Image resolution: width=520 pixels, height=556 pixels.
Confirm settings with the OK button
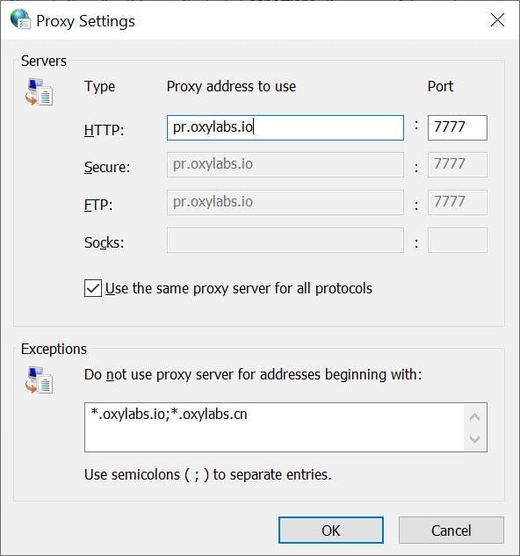[x=331, y=531]
